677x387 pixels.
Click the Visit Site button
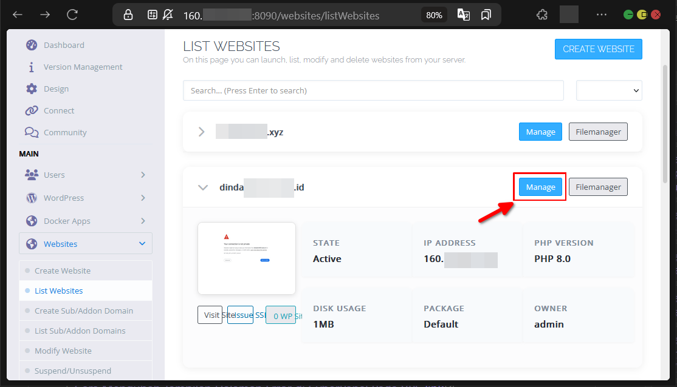point(210,315)
